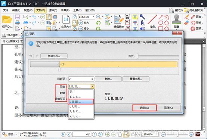Viewport: 207px width, 139px height.
Task: Open the top toolbar zoom percentage dropdown
Action: [x=93, y=17]
